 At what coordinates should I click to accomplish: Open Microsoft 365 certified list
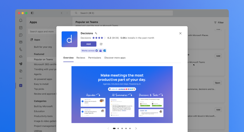point(45,64)
